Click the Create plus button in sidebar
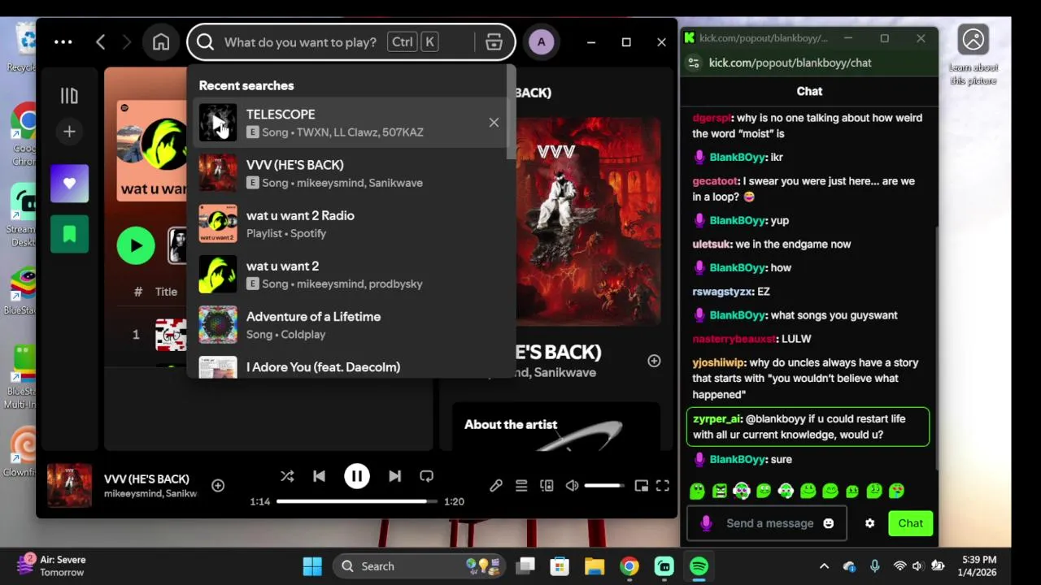This screenshot has width=1041, height=585. click(69, 132)
